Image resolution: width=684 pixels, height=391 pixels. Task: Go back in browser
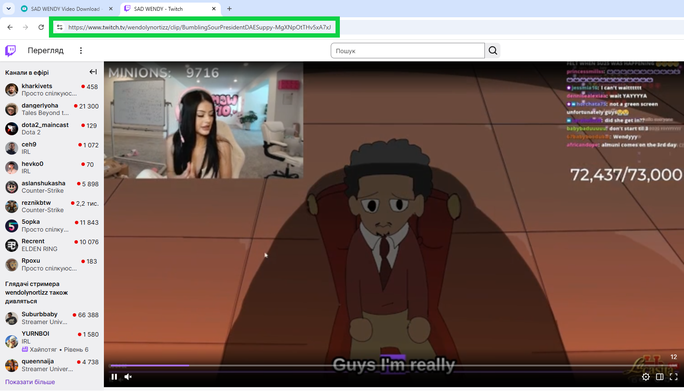(10, 27)
